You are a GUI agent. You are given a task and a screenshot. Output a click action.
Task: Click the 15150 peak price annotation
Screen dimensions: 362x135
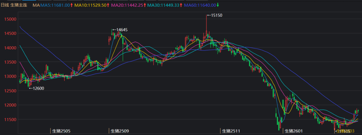(216, 15)
